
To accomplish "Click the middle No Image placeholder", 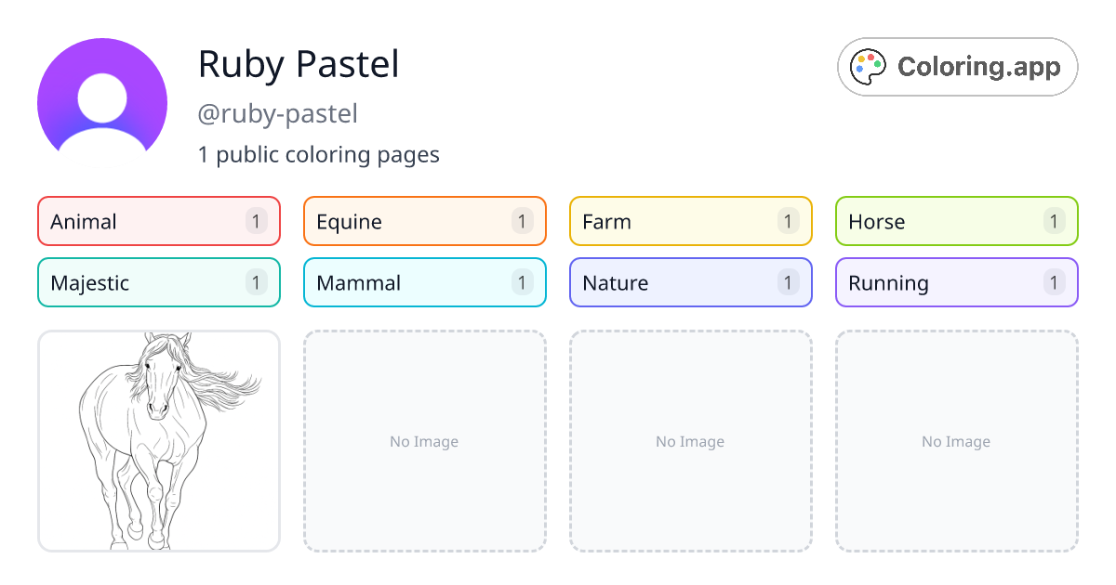I will coord(691,441).
